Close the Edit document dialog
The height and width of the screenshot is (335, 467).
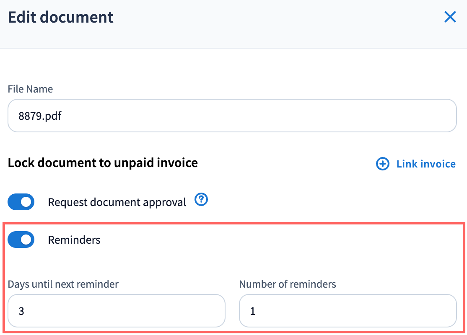pos(450,17)
